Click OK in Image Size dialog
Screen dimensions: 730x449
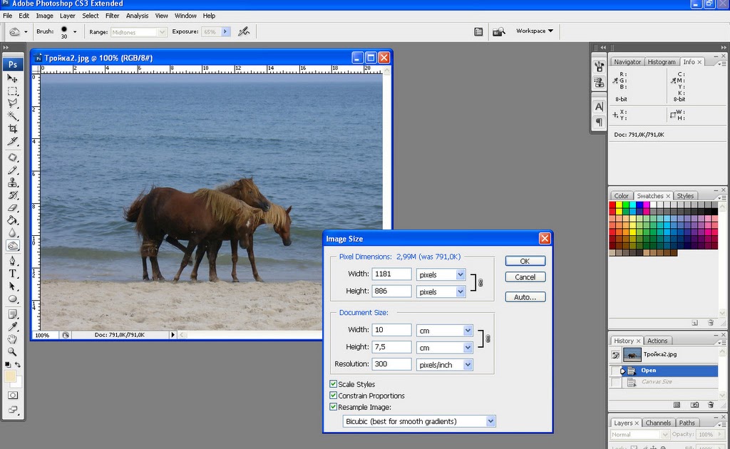pos(525,261)
